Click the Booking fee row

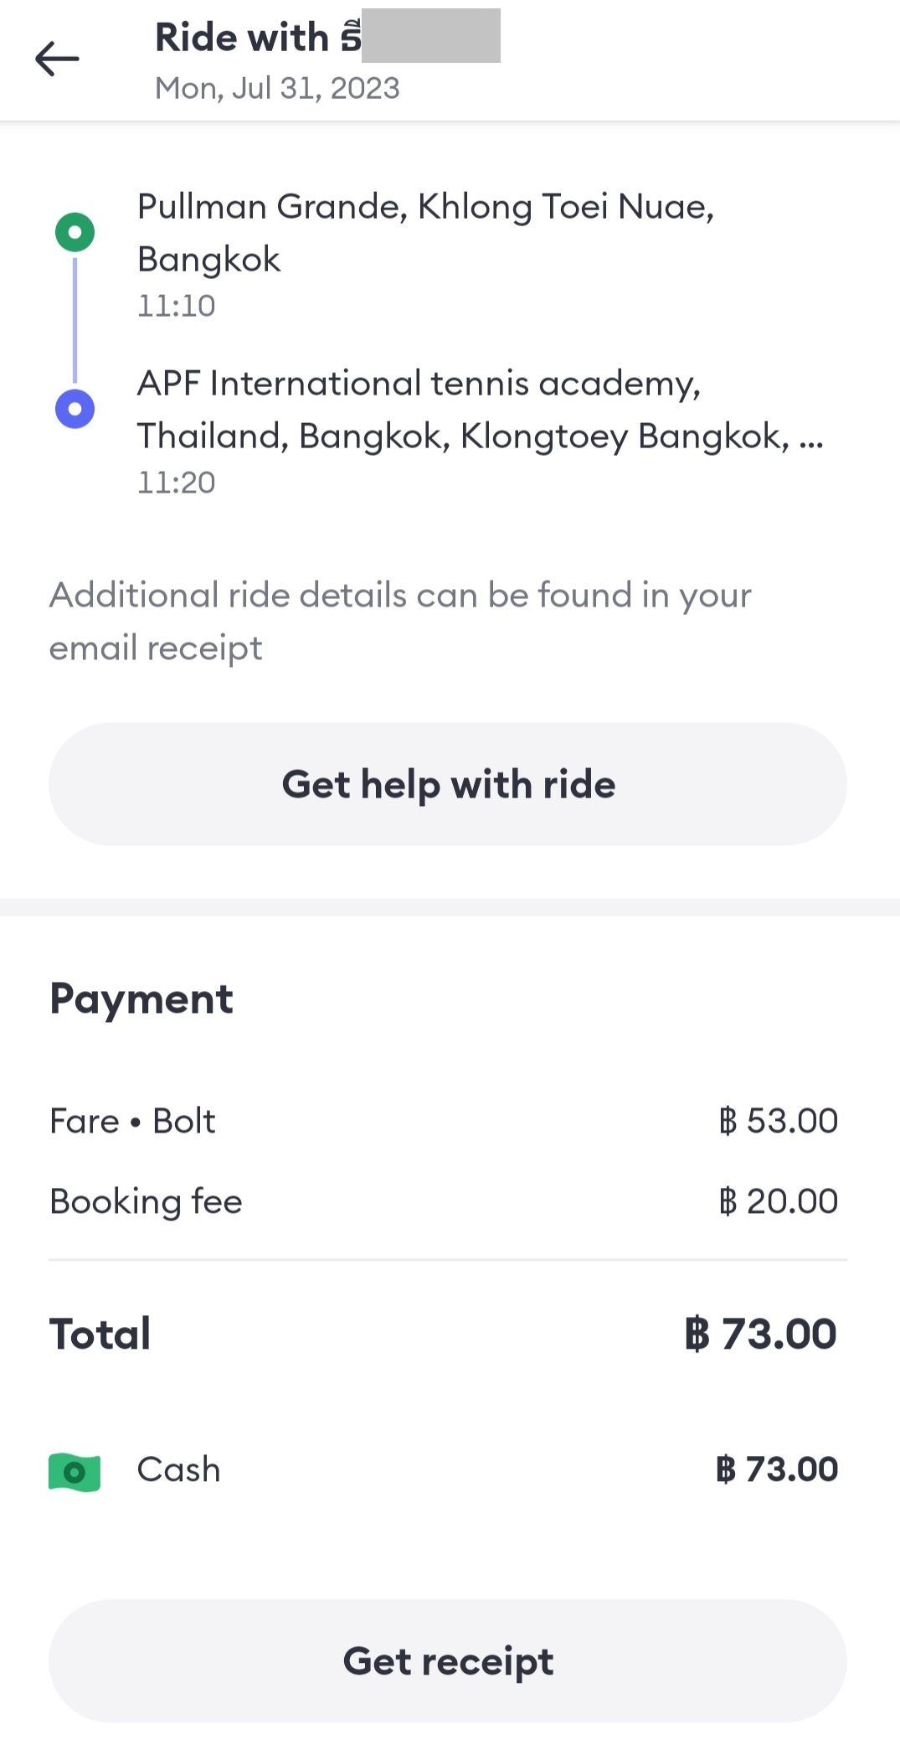click(x=146, y=1201)
